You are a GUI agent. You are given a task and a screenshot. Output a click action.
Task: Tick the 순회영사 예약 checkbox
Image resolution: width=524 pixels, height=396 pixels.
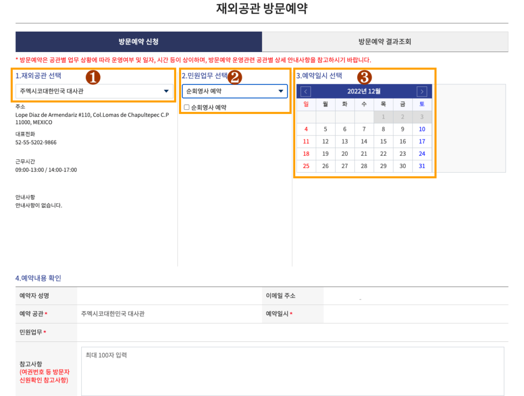tap(186, 107)
